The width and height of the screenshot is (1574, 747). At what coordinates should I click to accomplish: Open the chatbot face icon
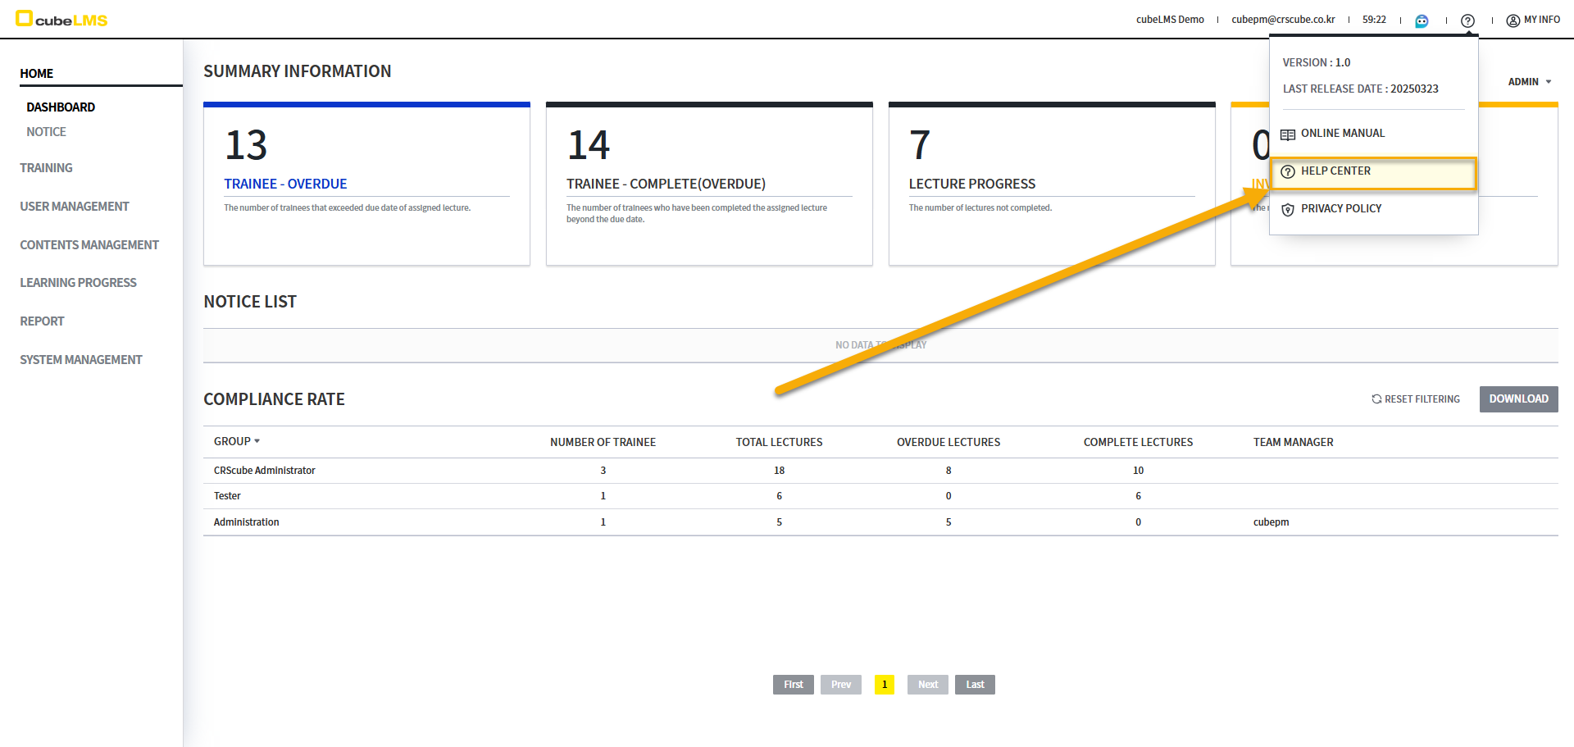[x=1422, y=20]
